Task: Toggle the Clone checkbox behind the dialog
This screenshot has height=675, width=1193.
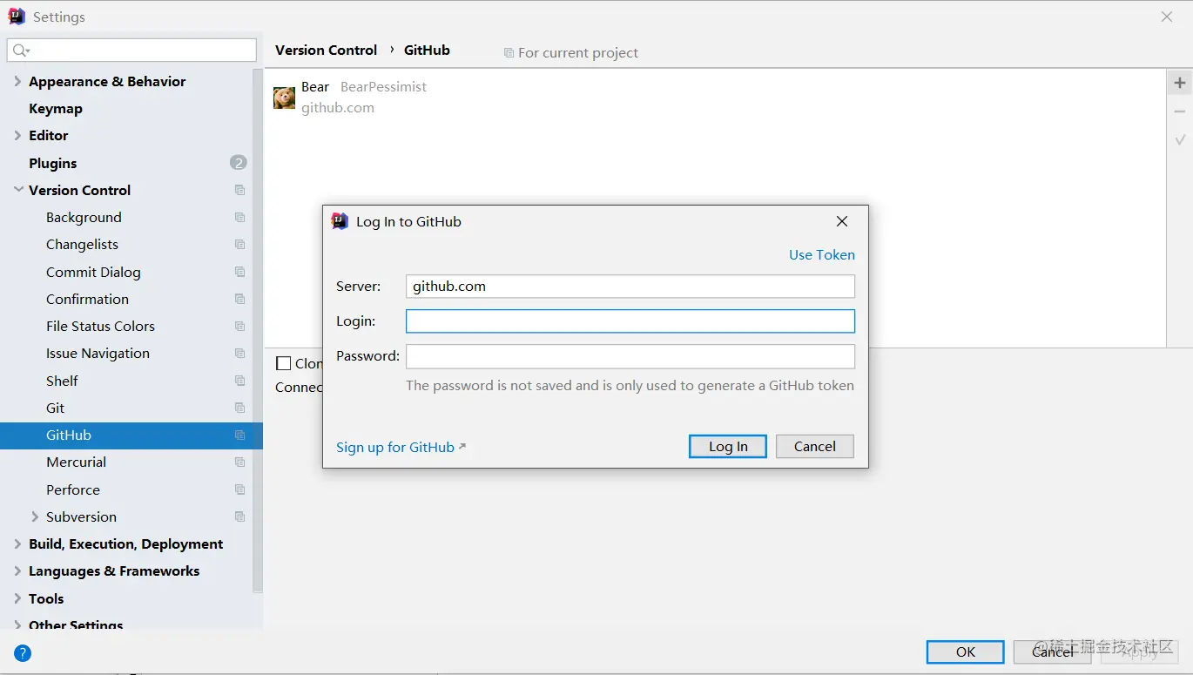Action: pyautogui.click(x=284, y=363)
